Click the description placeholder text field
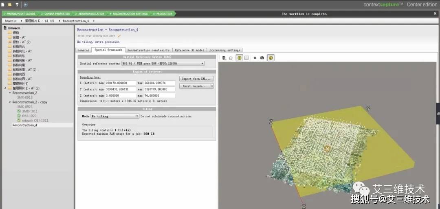This screenshot has width=440, height=209. click(96, 36)
